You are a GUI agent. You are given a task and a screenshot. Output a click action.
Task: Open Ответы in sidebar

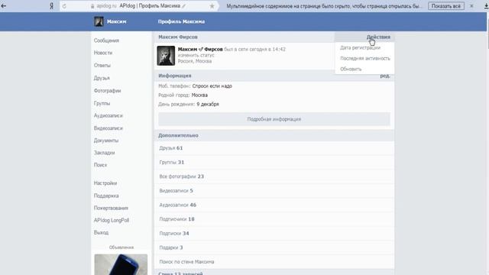(x=102, y=65)
